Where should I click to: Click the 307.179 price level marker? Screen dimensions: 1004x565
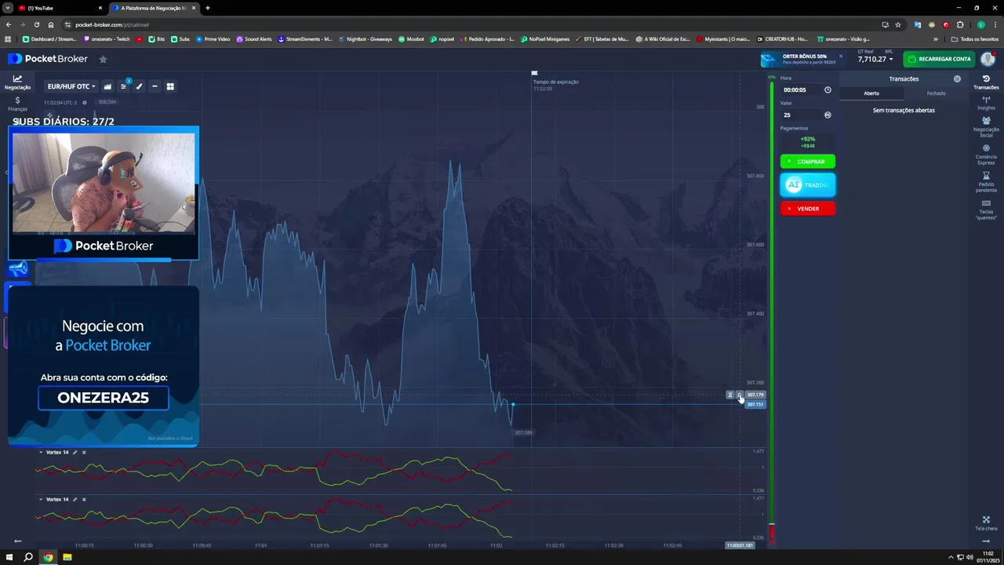click(755, 395)
